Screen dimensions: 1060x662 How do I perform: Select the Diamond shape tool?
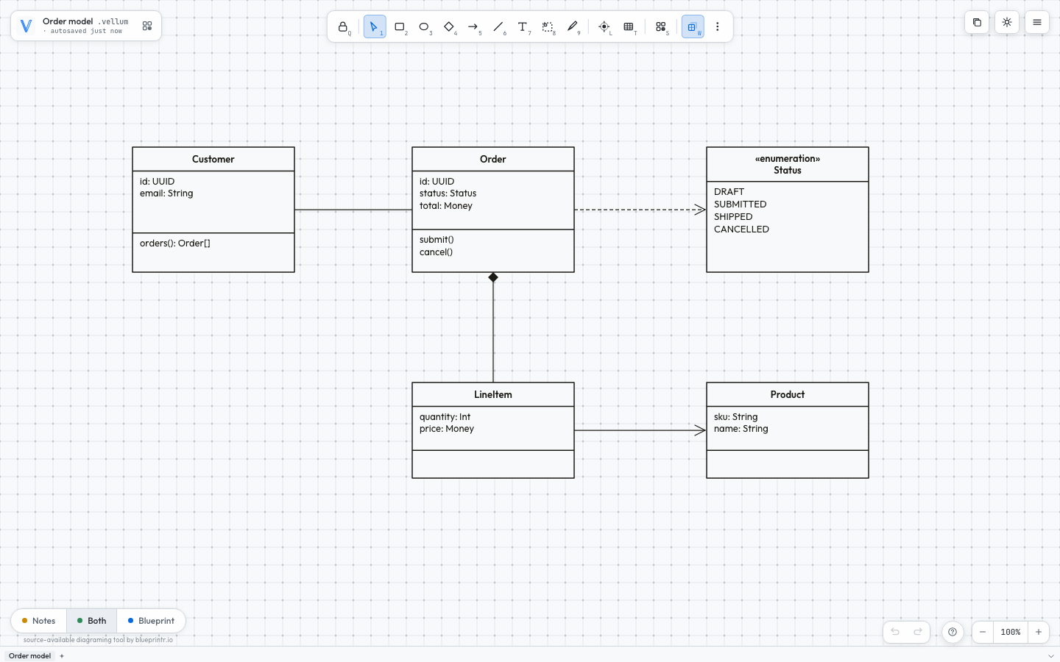click(x=449, y=27)
